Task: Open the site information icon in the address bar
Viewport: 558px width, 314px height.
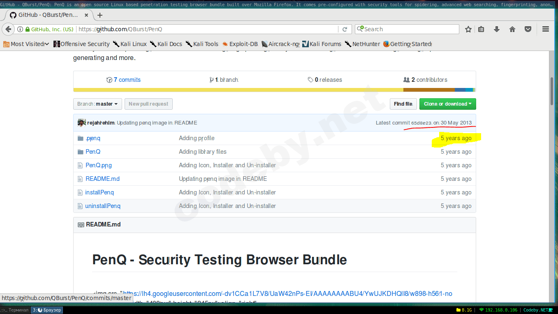Action: click(19, 29)
